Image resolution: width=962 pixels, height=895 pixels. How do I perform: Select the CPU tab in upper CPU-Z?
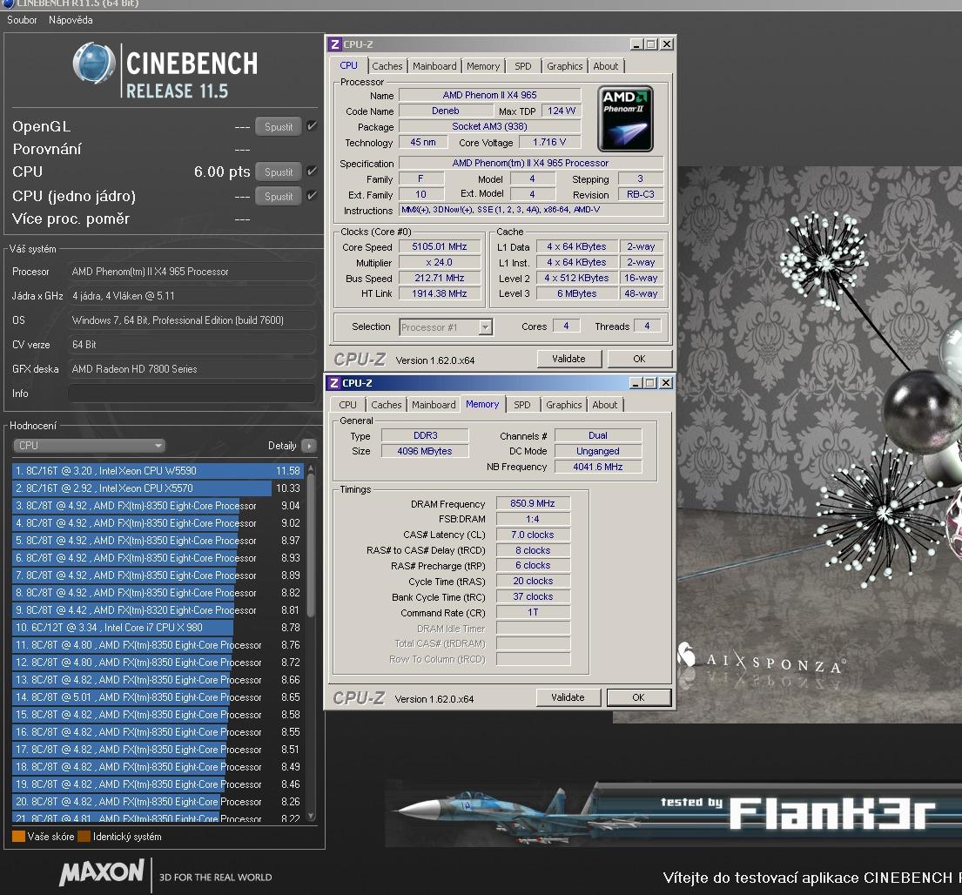click(x=348, y=65)
